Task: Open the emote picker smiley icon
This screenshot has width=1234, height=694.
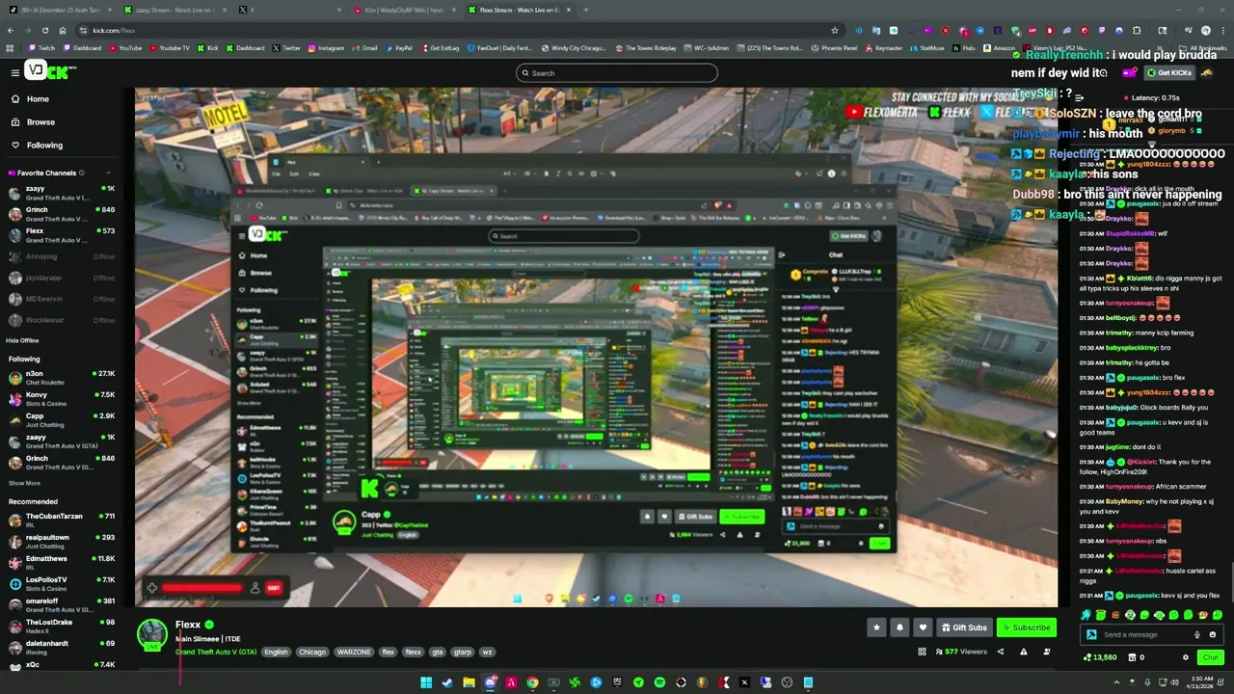Action: tap(1212, 634)
